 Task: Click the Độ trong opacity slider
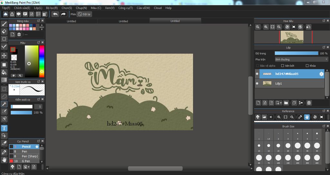click(296, 53)
